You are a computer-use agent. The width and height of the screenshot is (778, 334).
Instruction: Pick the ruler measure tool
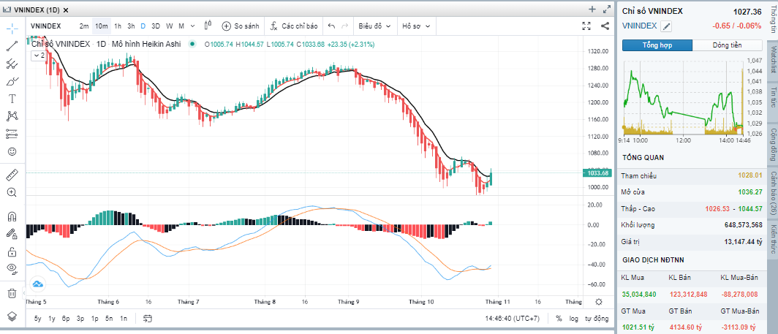tap(12, 175)
